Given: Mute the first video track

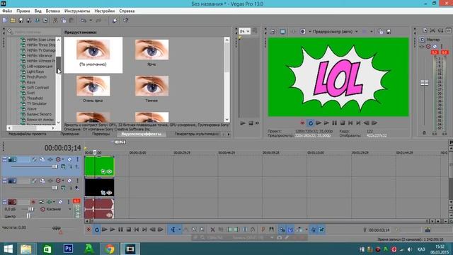Looking at the screenshot, I should click(69, 159).
